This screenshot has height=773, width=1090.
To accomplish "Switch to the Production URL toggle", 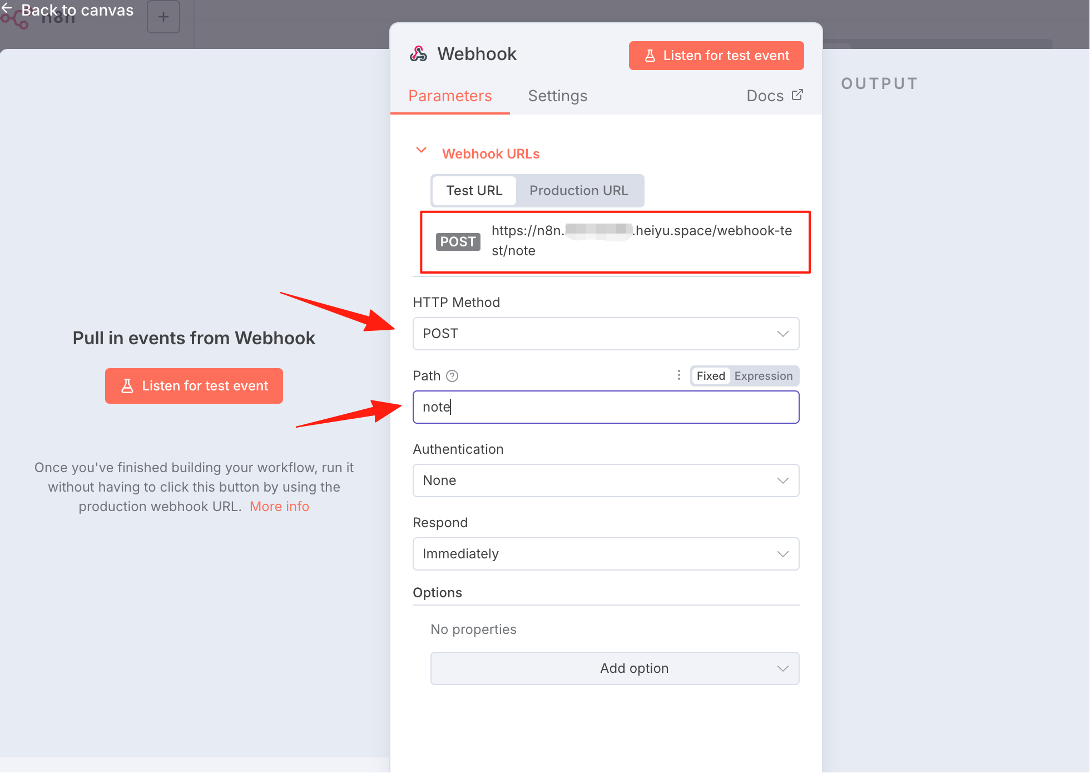I will pyautogui.click(x=579, y=191).
